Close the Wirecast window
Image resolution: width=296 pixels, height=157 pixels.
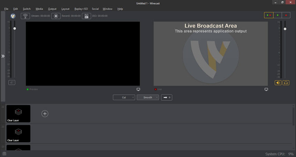(291, 2)
